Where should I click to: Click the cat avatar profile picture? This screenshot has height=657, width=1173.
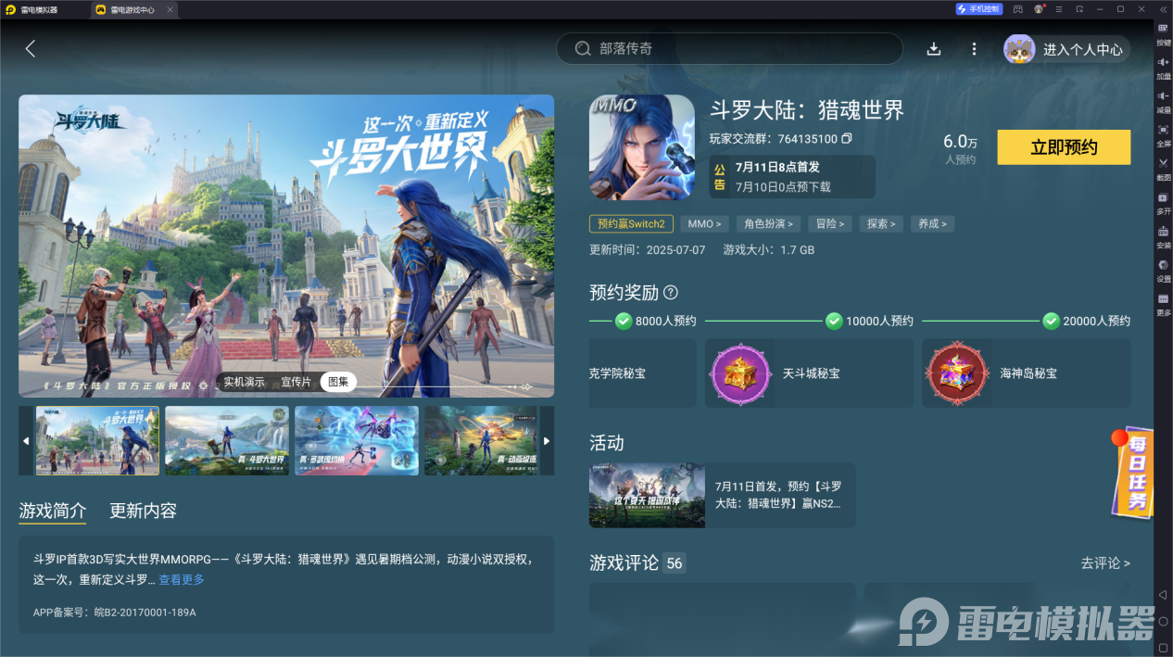point(1019,49)
